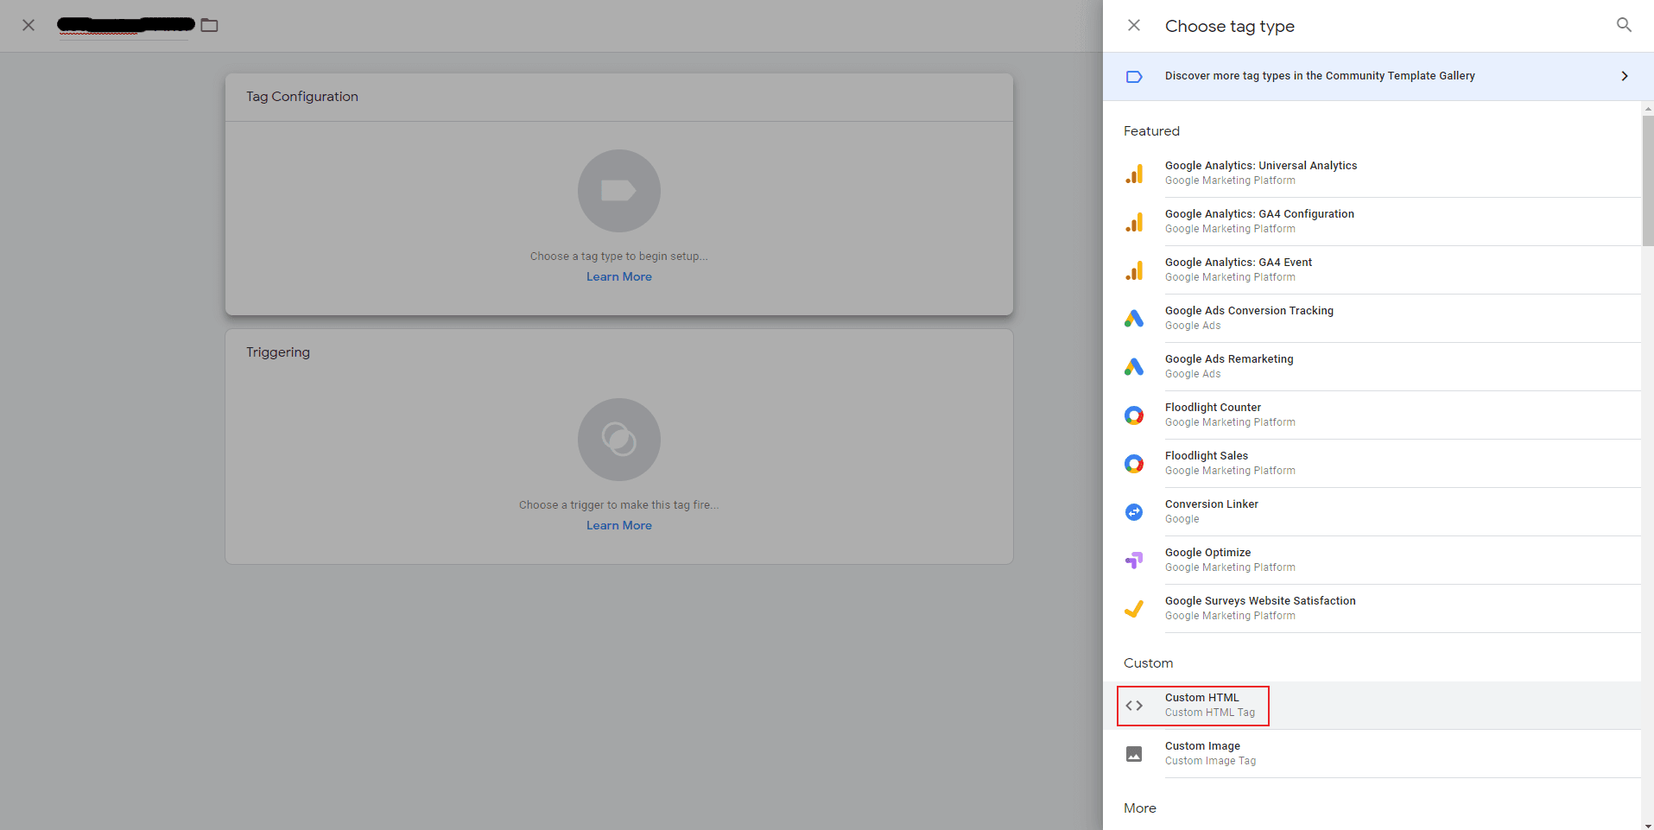Screen dimensions: 1654x830
Task: Click 'Choose a tag type to begin setup' text
Action: click(619, 257)
